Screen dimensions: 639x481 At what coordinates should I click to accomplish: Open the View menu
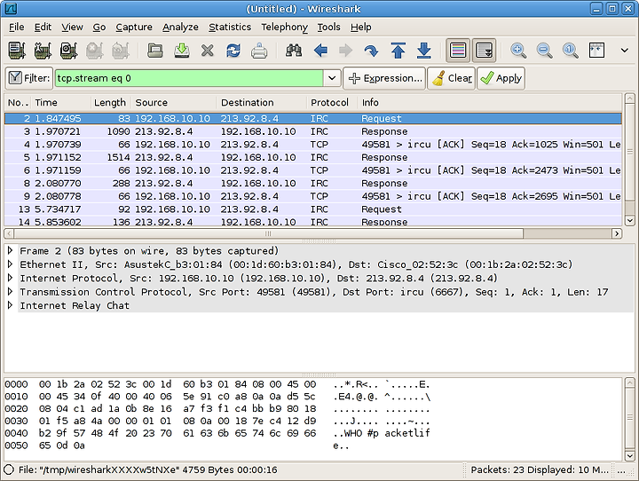pyautogui.click(x=72, y=27)
